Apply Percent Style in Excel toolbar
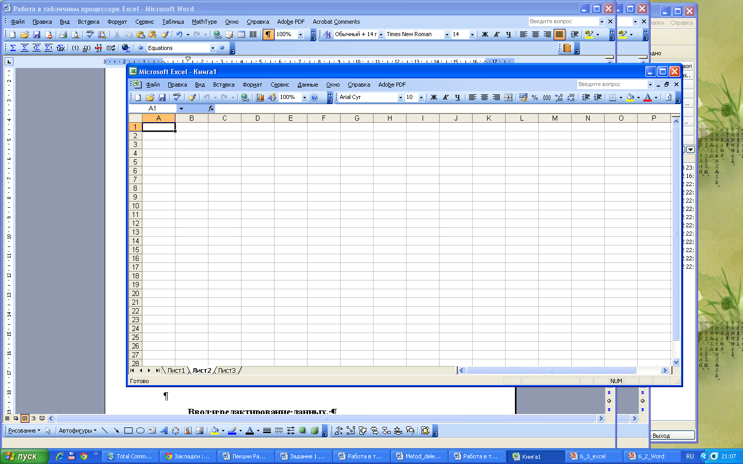Screen dimensions: 743x464 [535, 97]
